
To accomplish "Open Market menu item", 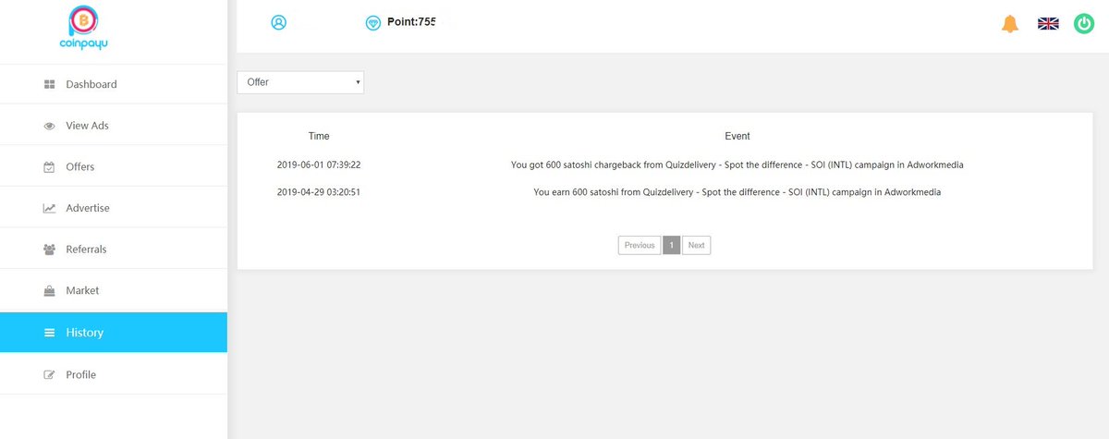I will tap(113, 290).
